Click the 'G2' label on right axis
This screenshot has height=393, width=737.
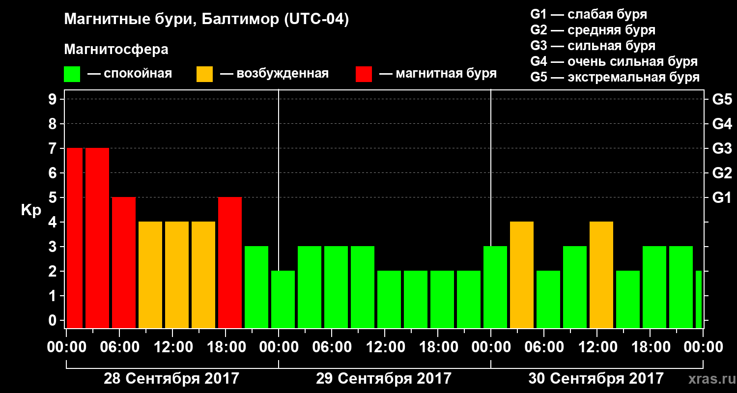(x=722, y=173)
